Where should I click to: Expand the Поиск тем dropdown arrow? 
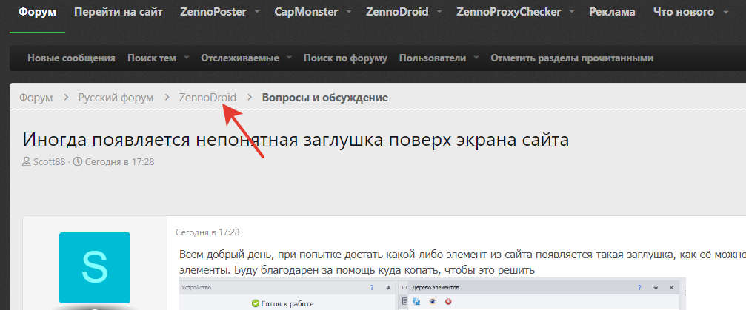[187, 58]
